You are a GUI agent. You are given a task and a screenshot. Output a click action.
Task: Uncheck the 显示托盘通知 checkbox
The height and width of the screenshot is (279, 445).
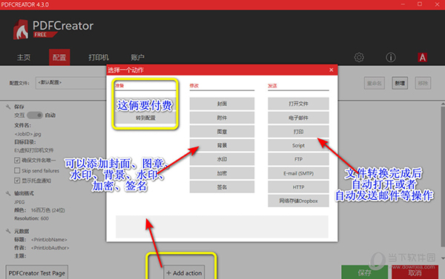(x=17, y=181)
